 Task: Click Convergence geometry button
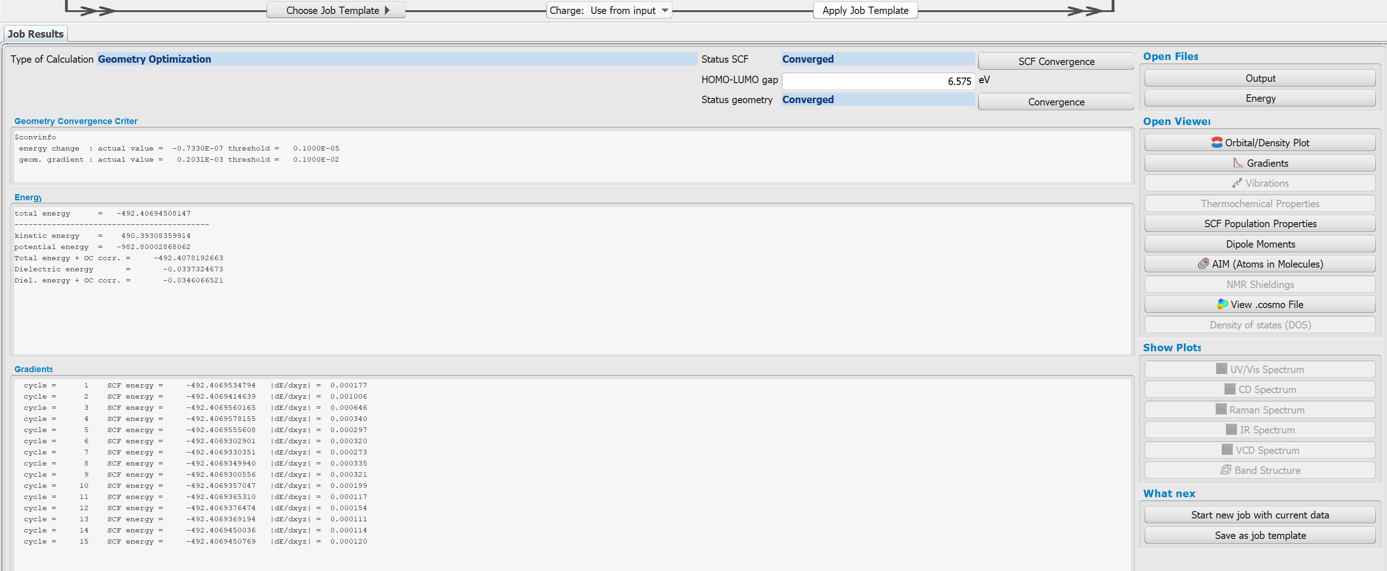tap(1055, 100)
